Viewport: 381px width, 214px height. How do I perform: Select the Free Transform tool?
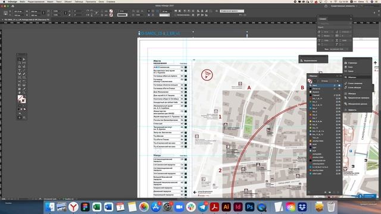point(24,81)
